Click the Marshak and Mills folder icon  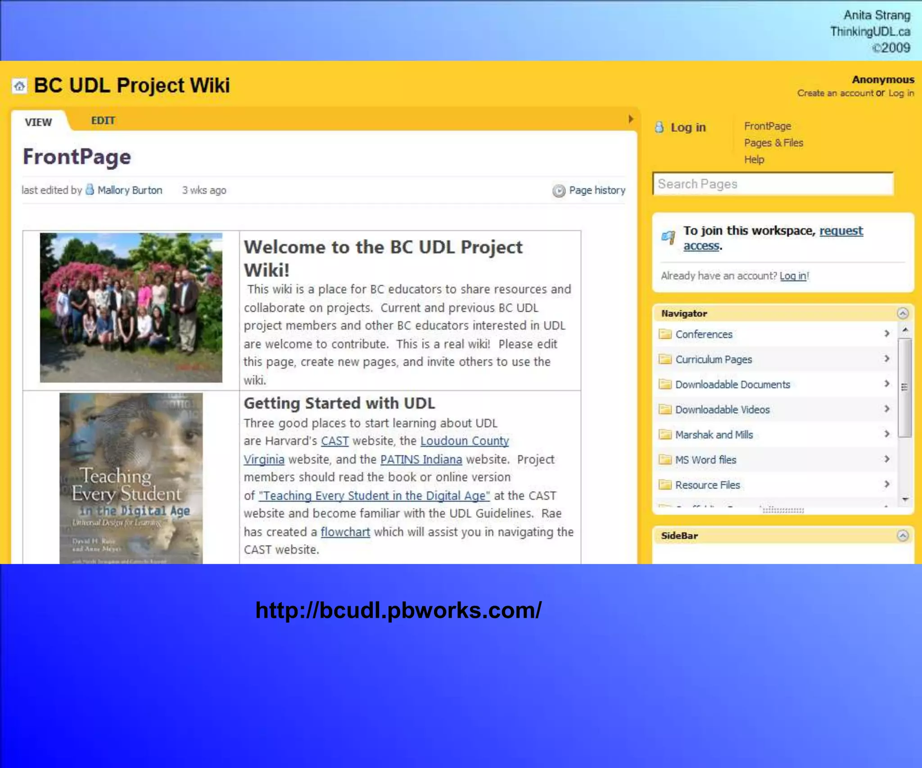(665, 435)
